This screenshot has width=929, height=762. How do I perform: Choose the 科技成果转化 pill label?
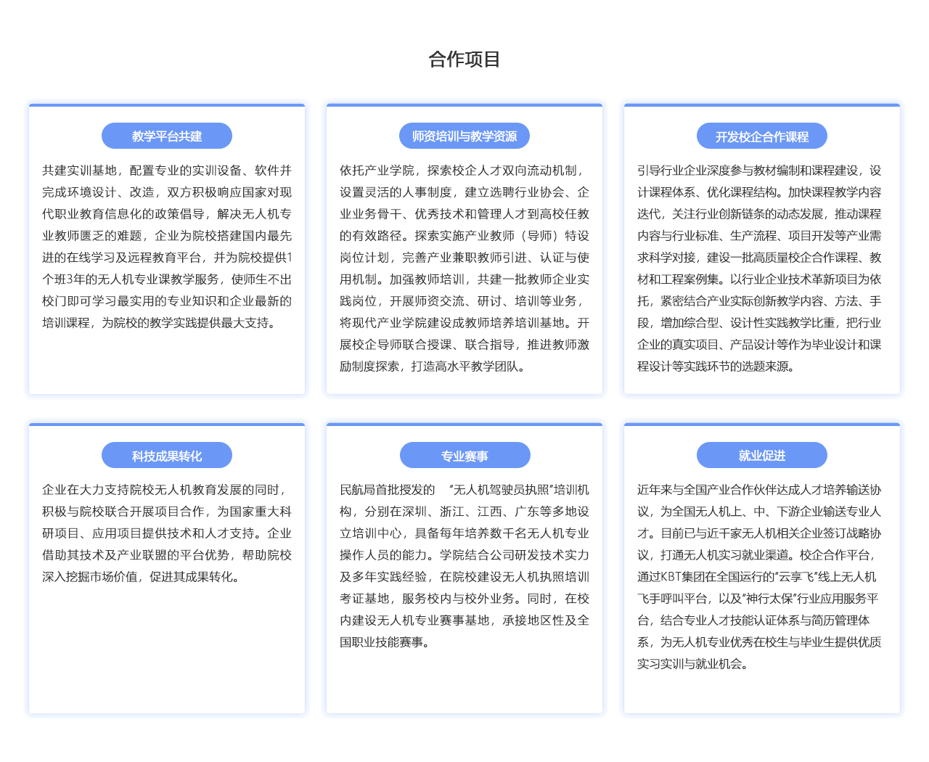(167, 456)
